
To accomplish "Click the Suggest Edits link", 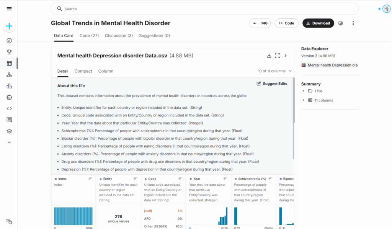I will pos(272,84).
